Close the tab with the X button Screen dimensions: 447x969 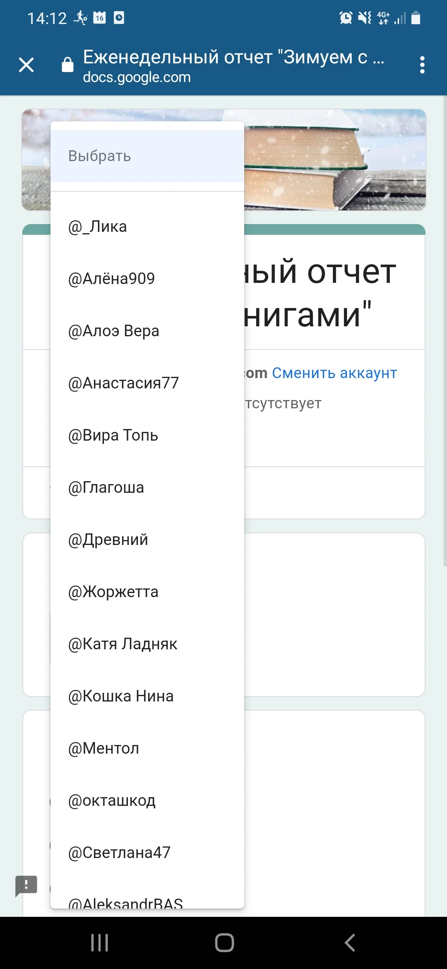26,65
